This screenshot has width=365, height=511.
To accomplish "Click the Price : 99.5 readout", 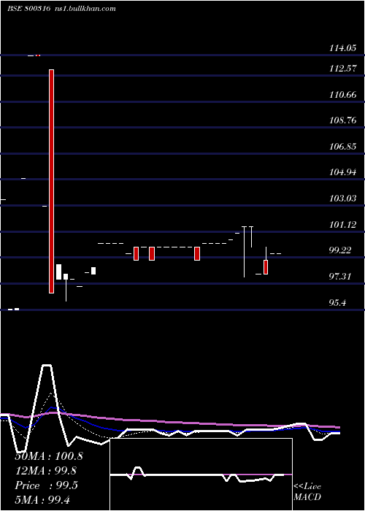I will [46, 485].
